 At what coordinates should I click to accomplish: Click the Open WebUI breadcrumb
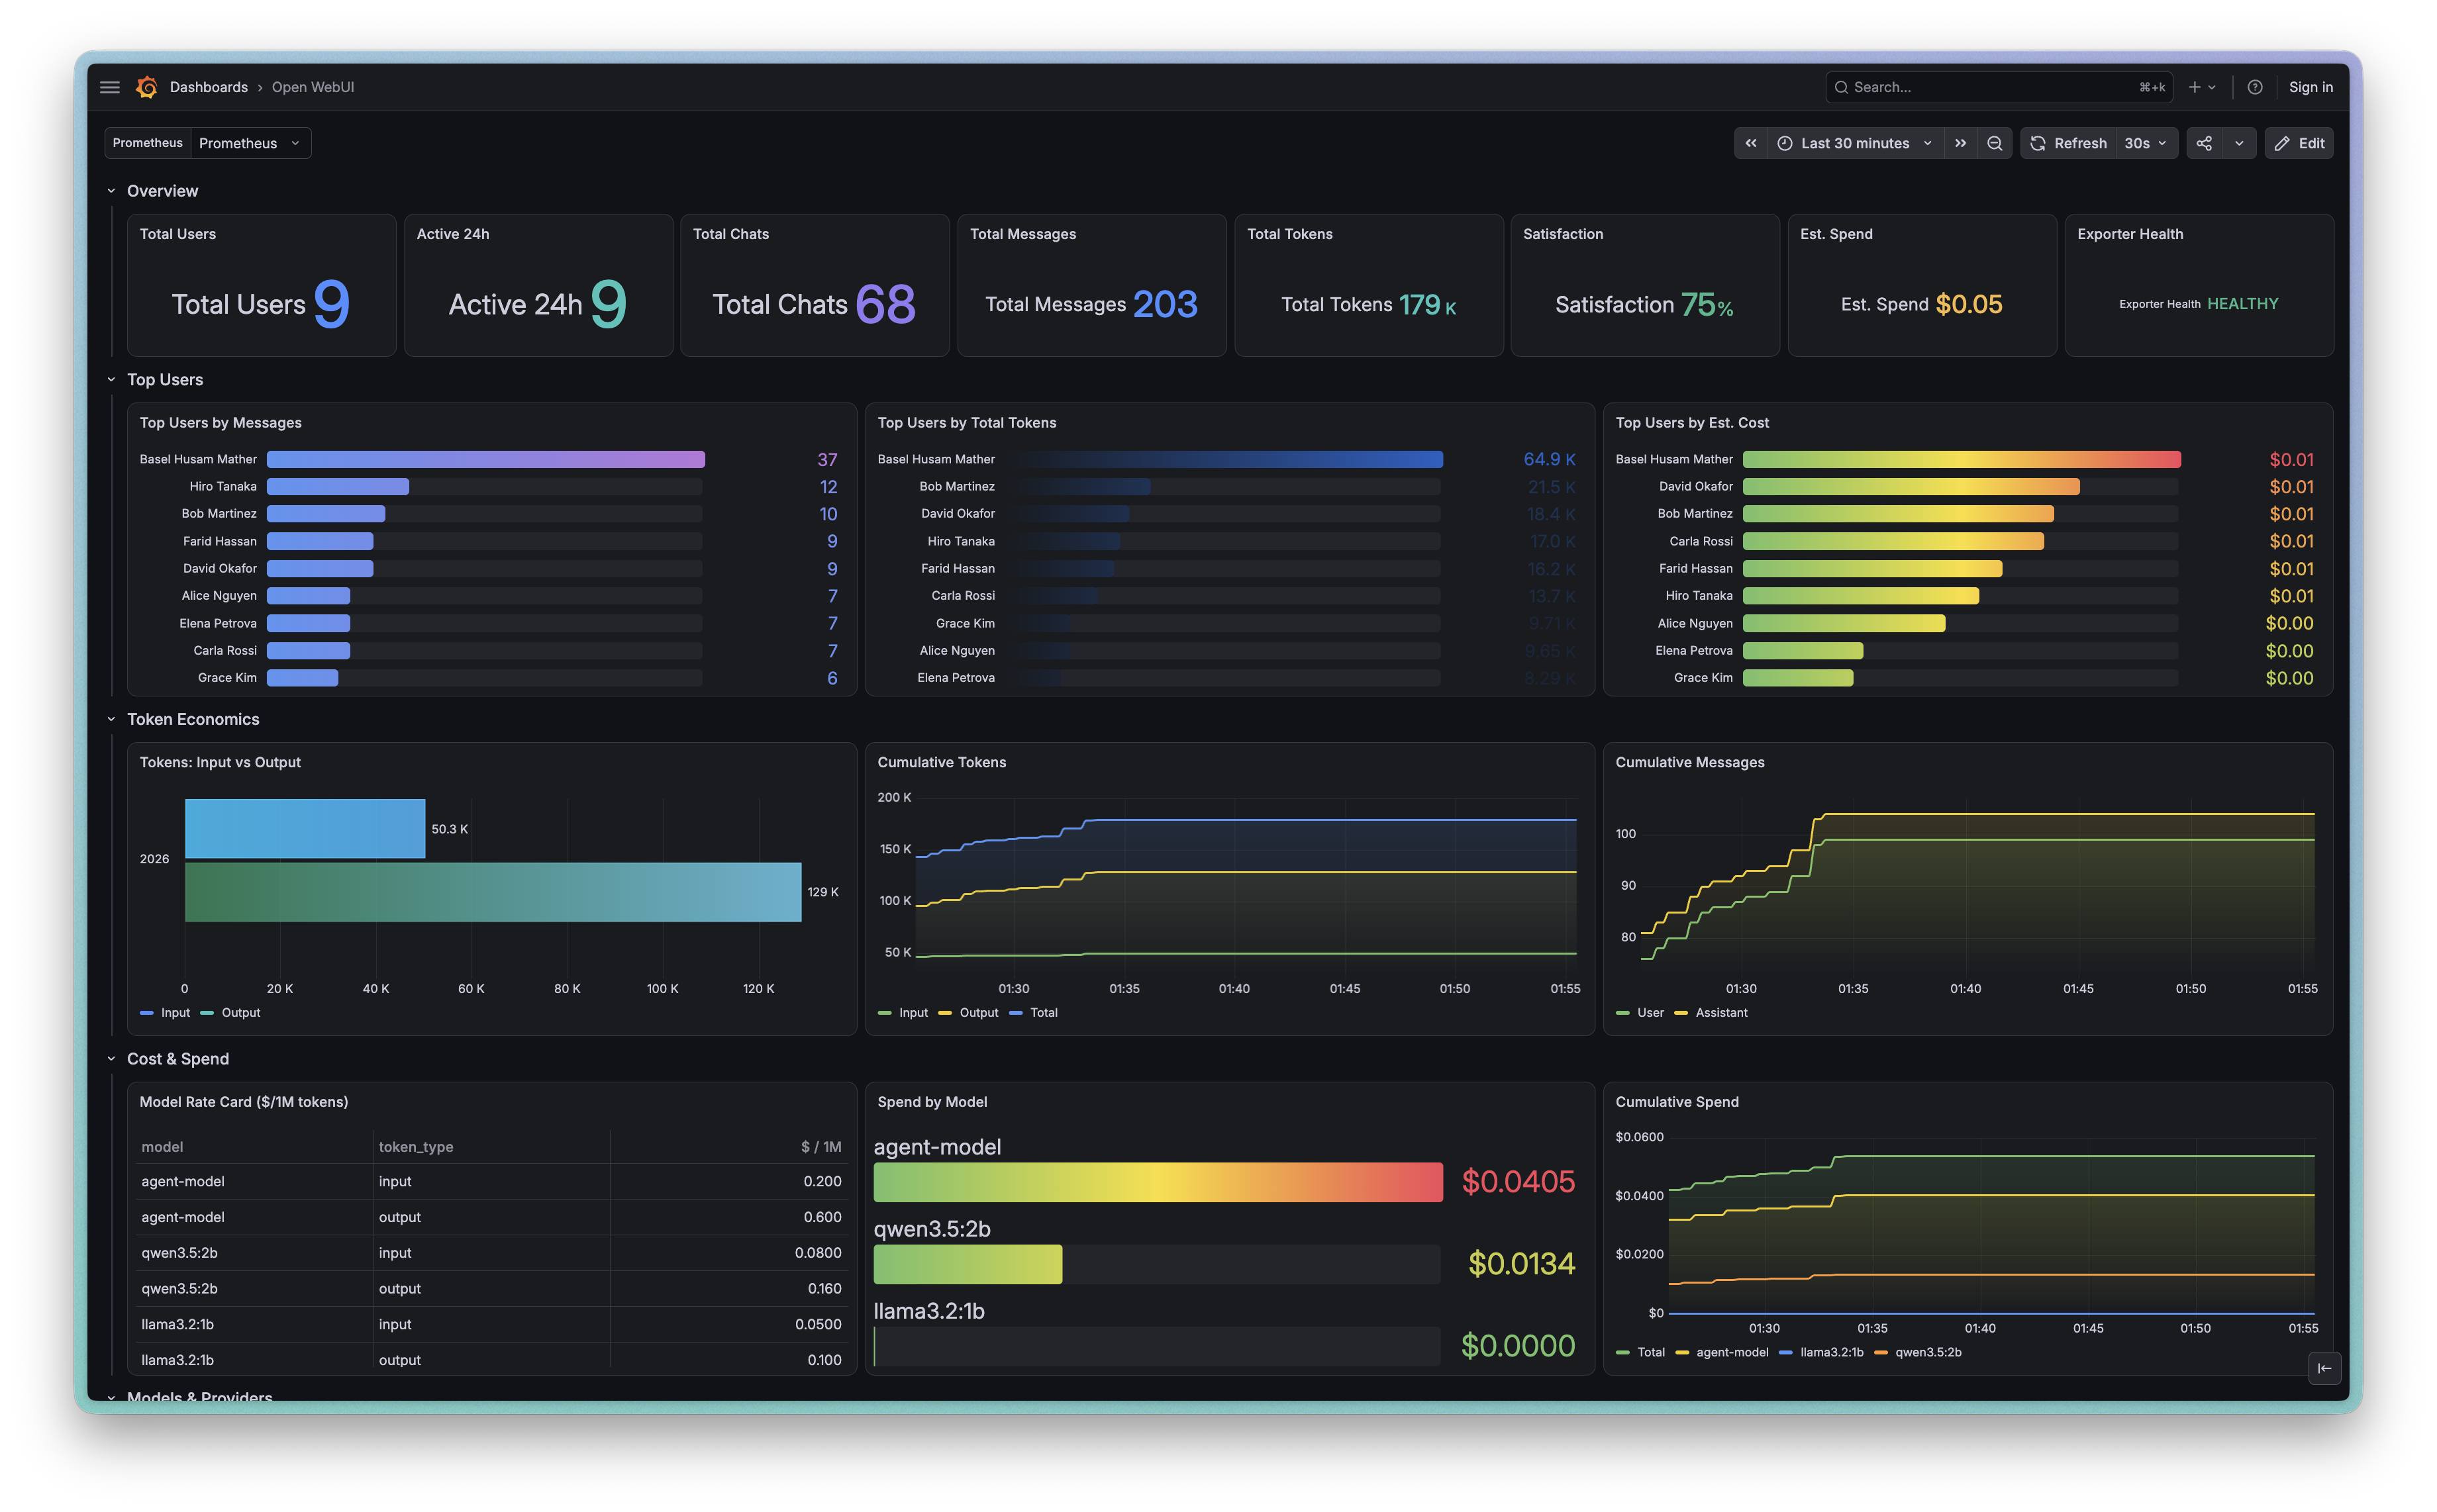click(x=313, y=87)
